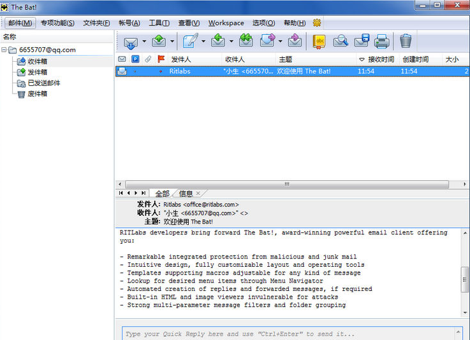Select the Ritlabs message row

[292, 71]
